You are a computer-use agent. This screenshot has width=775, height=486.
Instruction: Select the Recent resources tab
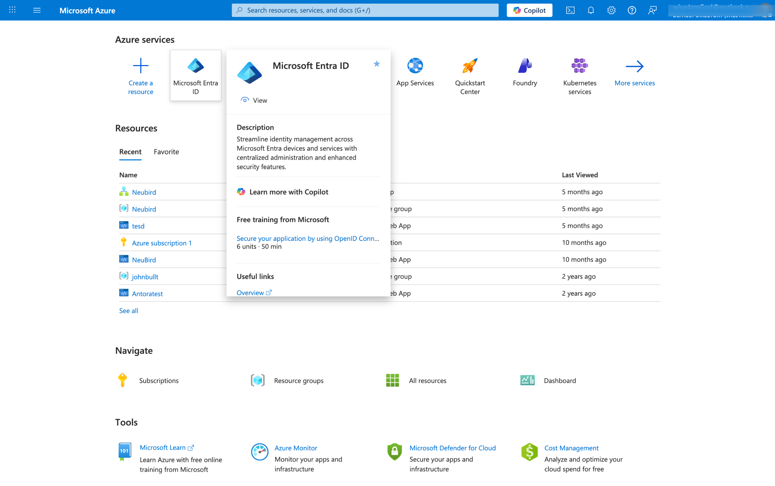(130, 152)
